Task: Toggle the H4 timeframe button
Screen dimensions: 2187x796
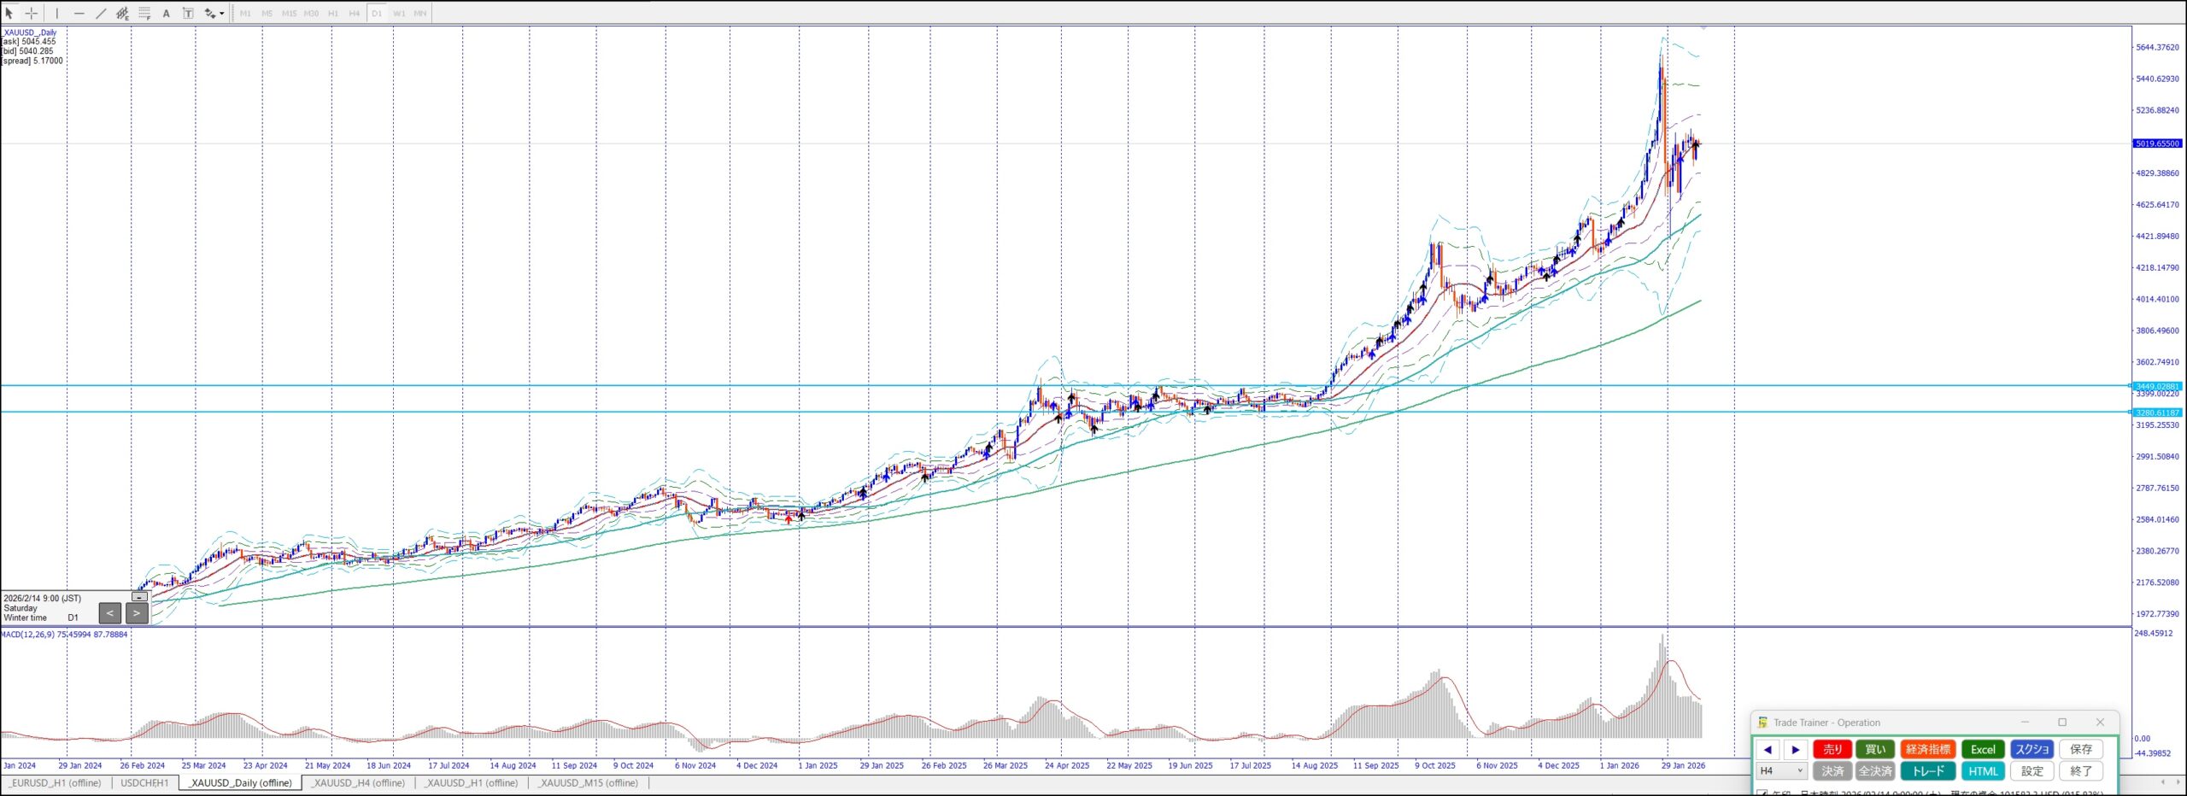Action: (355, 13)
